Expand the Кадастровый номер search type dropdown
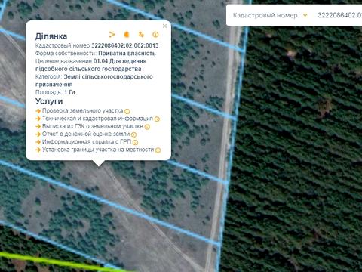The height and width of the screenshot is (272, 362). pyautogui.click(x=305, y=15)
